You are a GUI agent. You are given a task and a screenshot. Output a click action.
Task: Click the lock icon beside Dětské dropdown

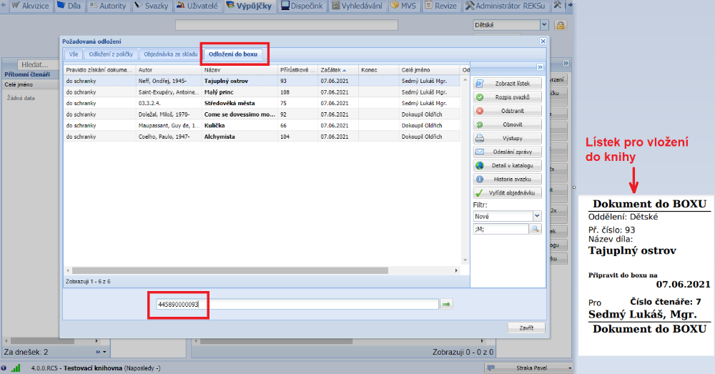pyautogui.click(x=561, y=25)
